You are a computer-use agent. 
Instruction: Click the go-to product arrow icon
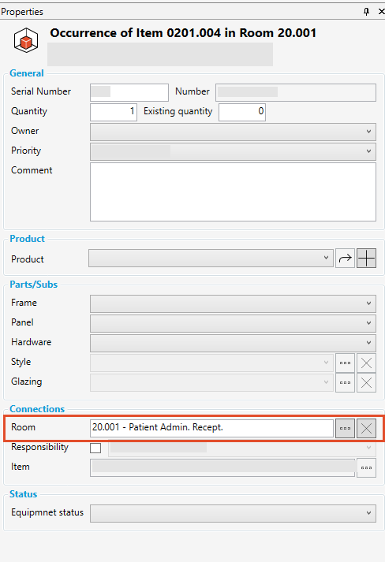(345, 258)
